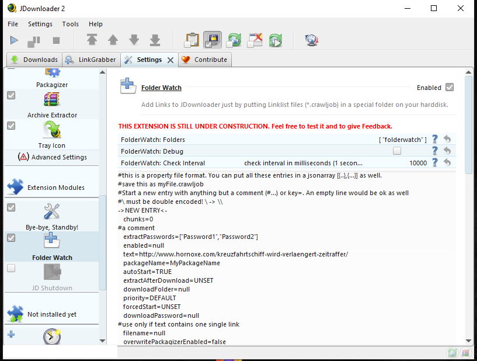
Task: Click the main panel scrollbar thumb
Action: (x=468, y=125)
